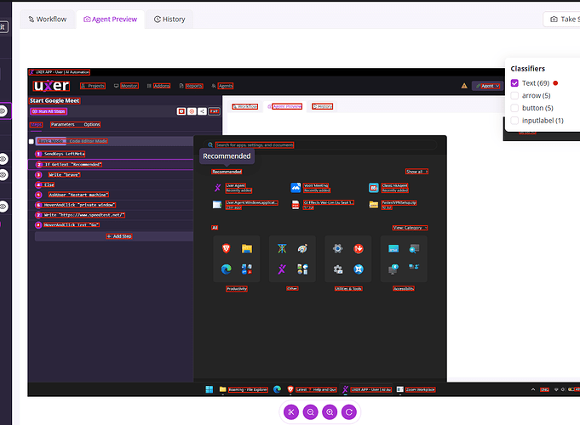The height and width of the screenshot is (425, 580).
Task: Click the zoom in magnifier below the preview
Action: [x=330, y=411]
